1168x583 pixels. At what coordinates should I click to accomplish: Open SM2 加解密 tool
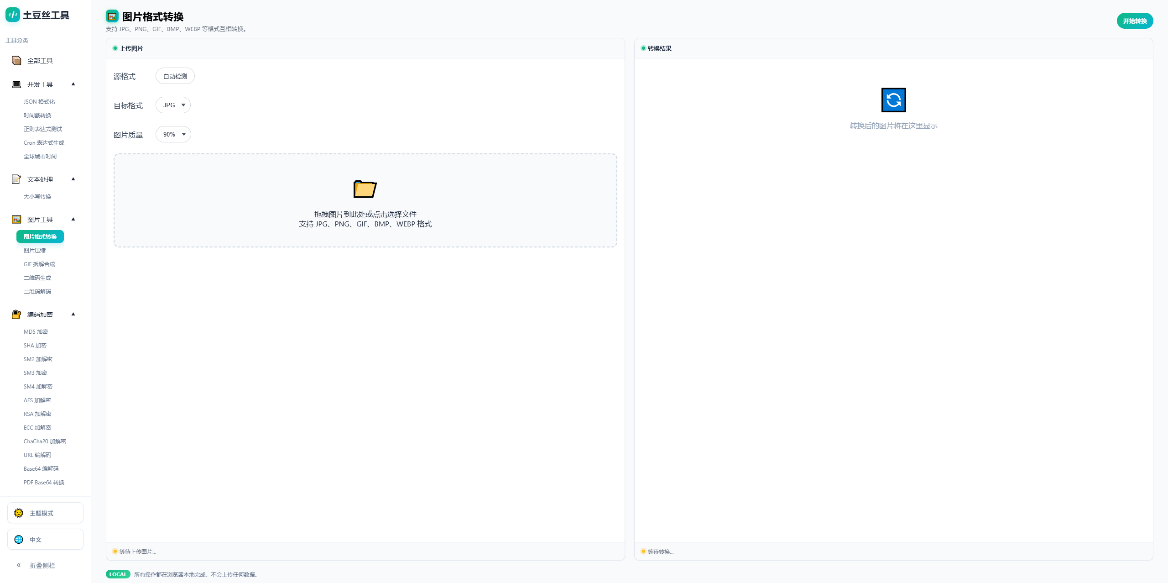(38, 359)
